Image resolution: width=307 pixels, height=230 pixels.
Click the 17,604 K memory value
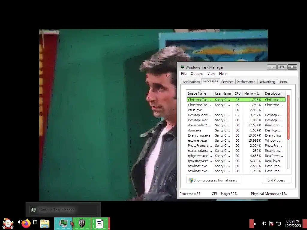[255, 125]
